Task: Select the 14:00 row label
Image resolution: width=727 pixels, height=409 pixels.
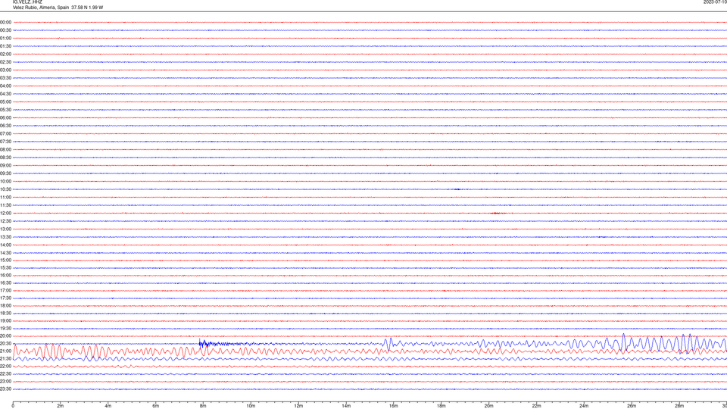Action: point(5,245)
